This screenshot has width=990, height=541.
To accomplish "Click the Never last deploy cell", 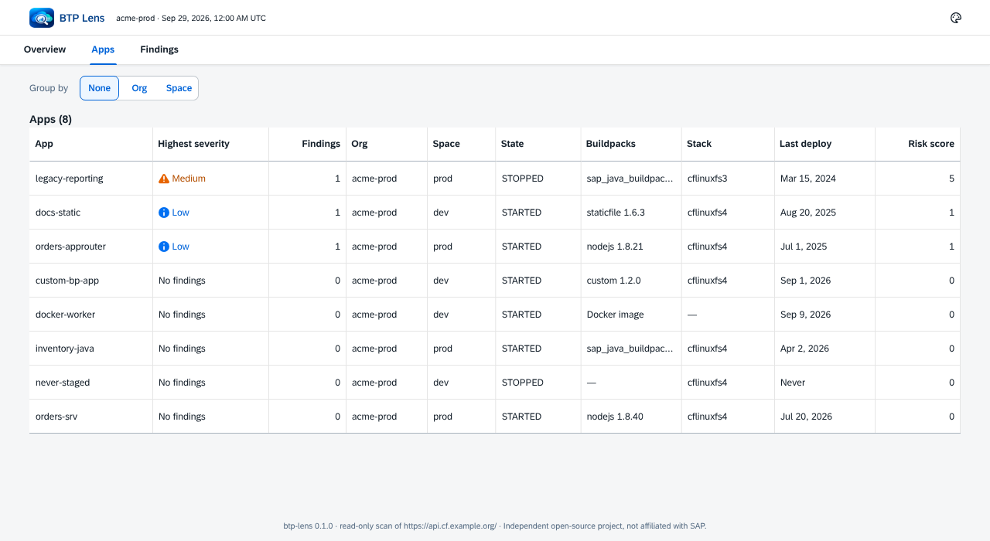I will point(793,383).
